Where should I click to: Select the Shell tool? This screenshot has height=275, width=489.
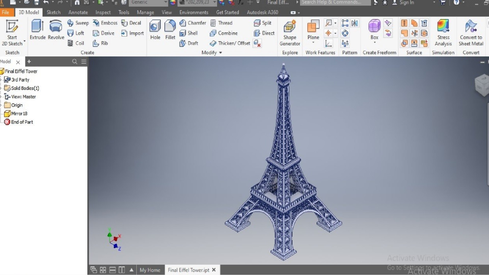tap(188, 33)
